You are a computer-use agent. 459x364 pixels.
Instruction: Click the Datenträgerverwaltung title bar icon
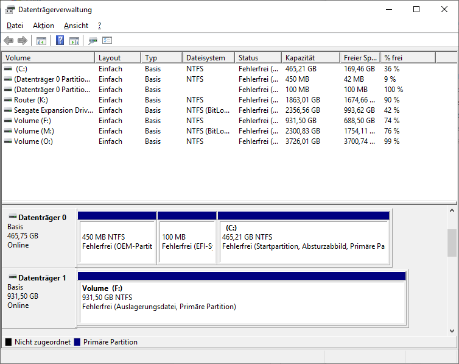coord(10,10)
